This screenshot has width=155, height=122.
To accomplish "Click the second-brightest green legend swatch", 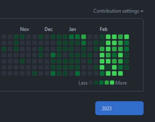I will point(107,83).
